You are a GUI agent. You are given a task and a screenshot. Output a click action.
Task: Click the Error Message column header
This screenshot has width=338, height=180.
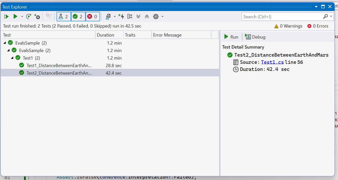pos(167,35)
